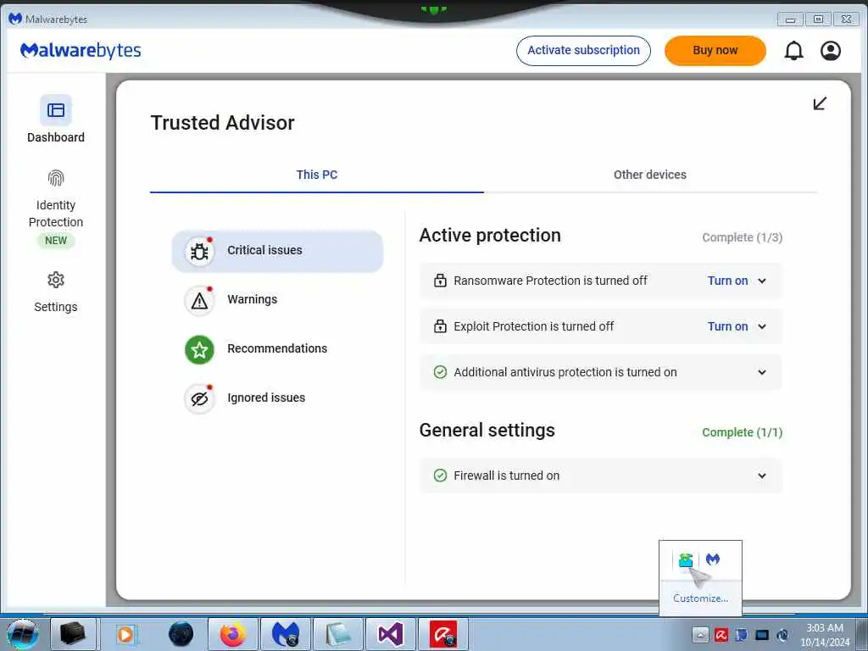Switch to the This PC tab
This screenshot has width=868, height=651.
click(317, 175)
